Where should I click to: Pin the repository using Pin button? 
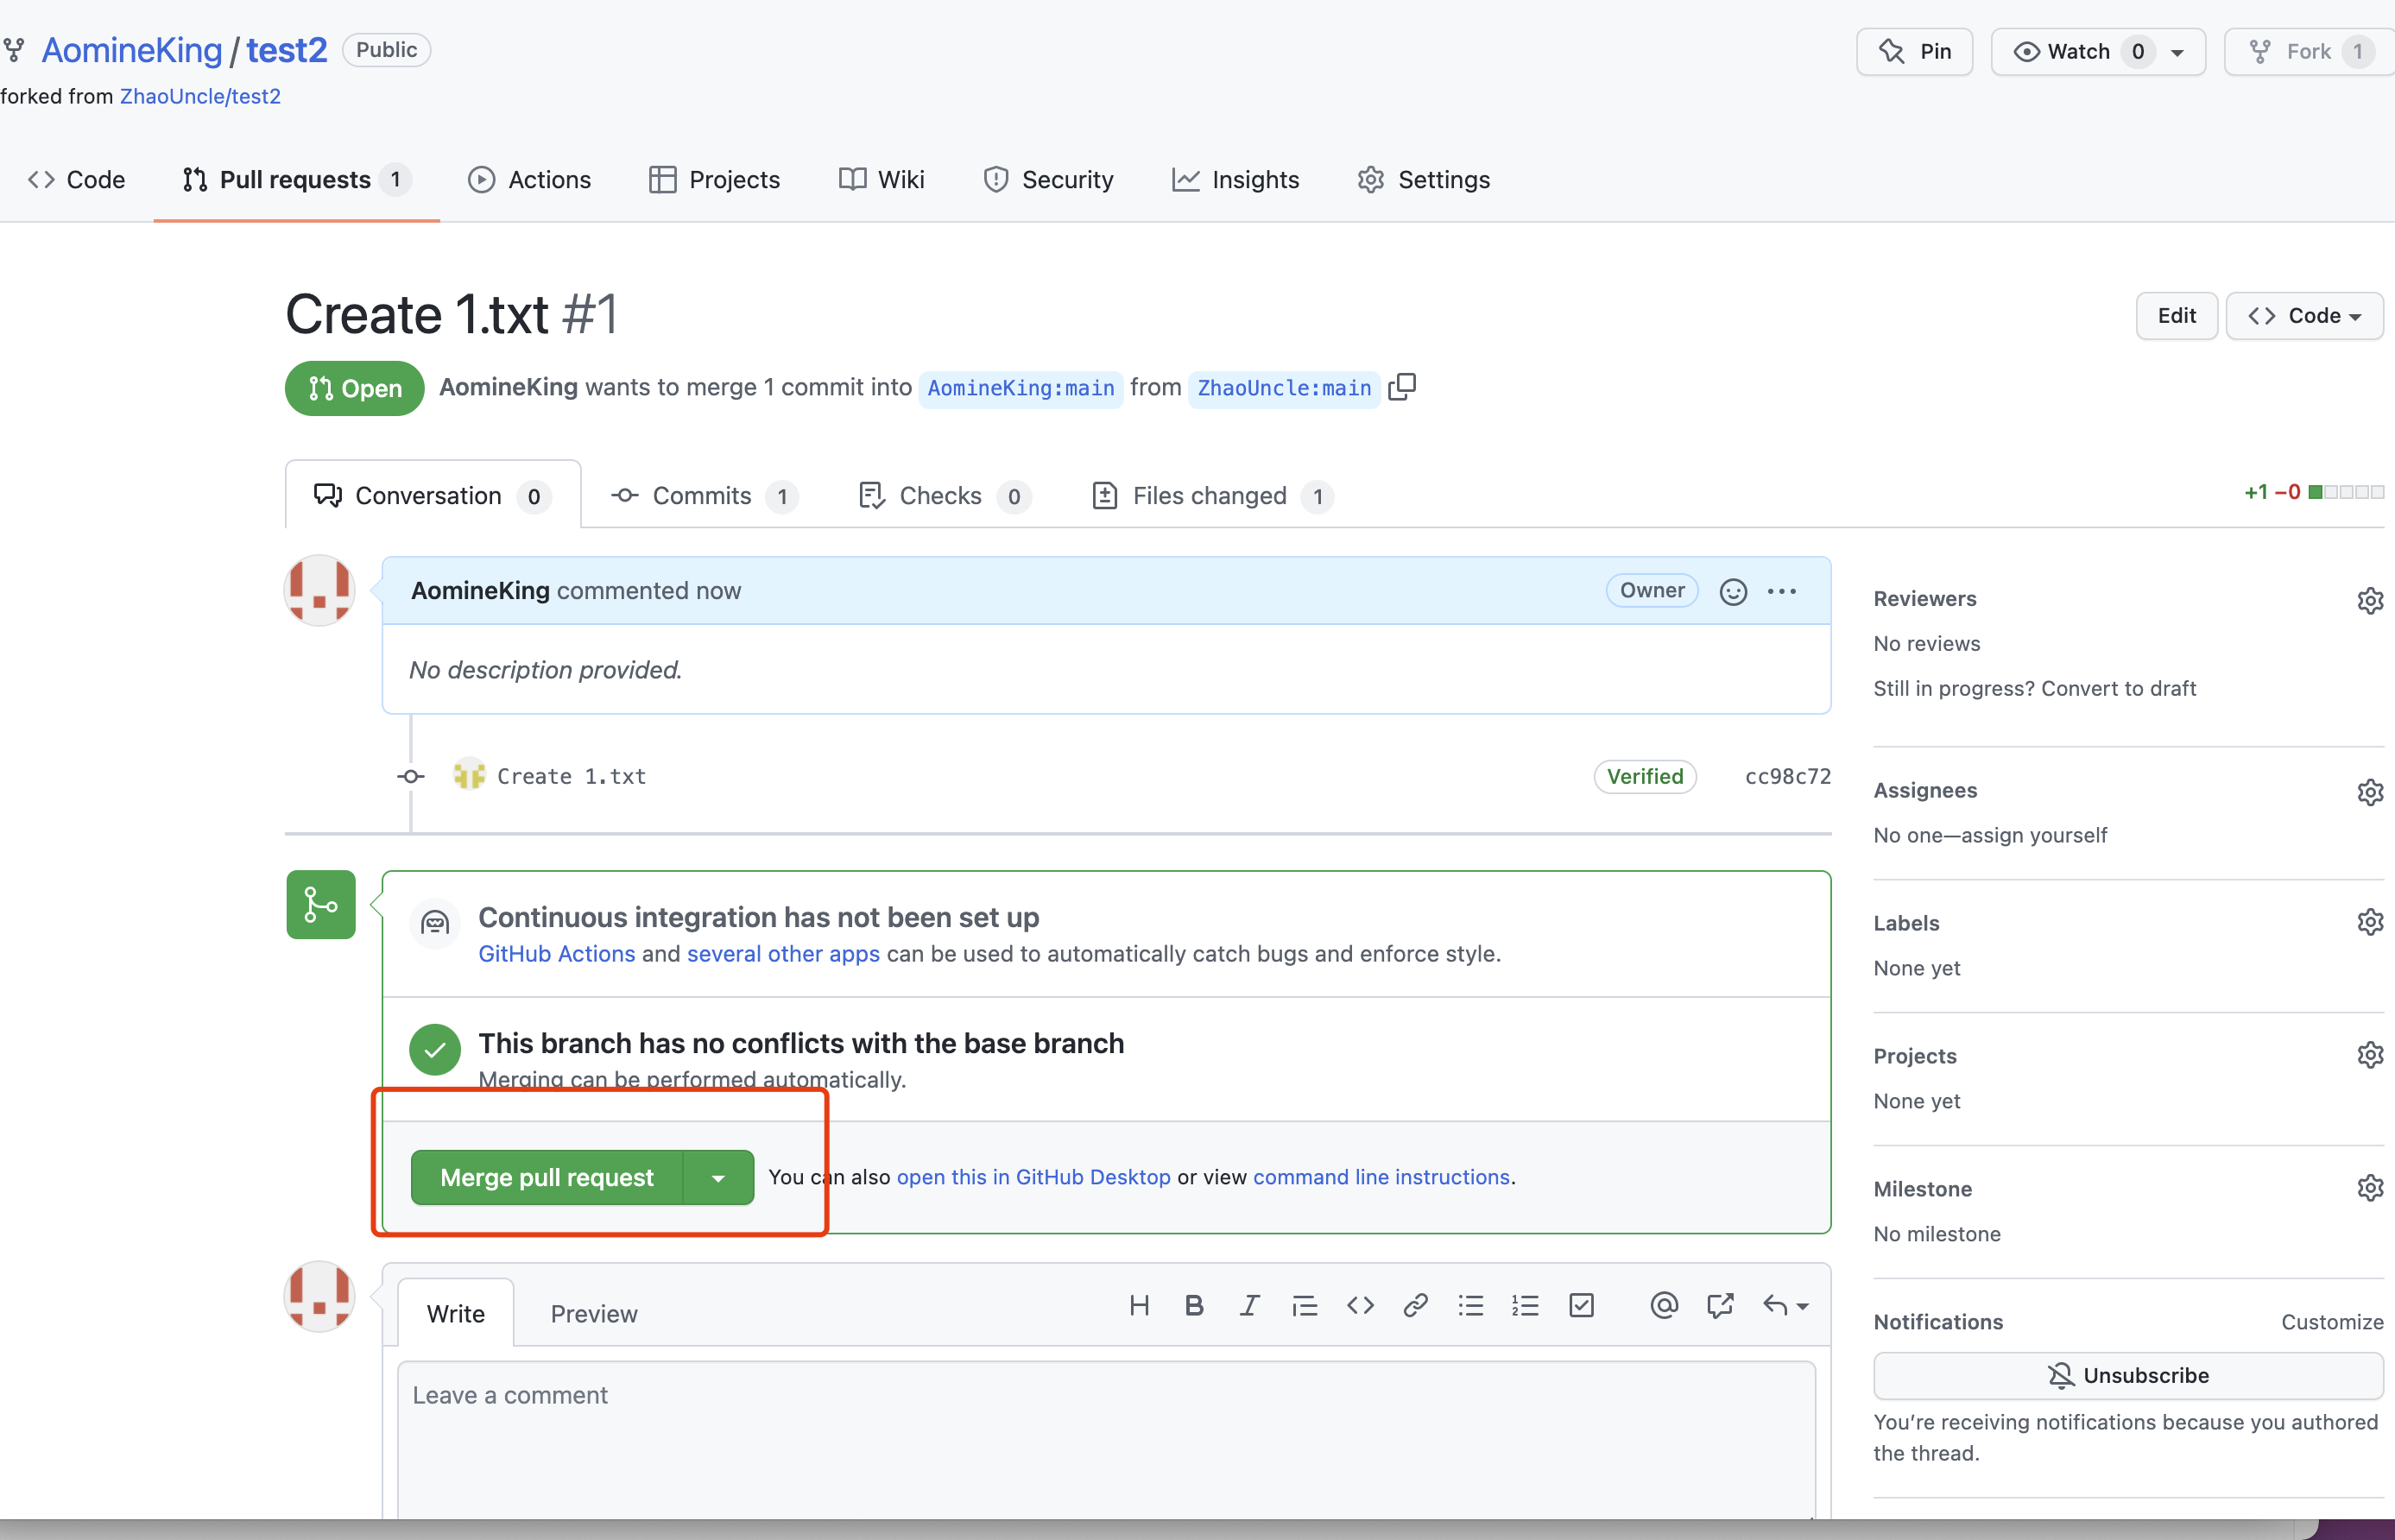click(1914, 52)
